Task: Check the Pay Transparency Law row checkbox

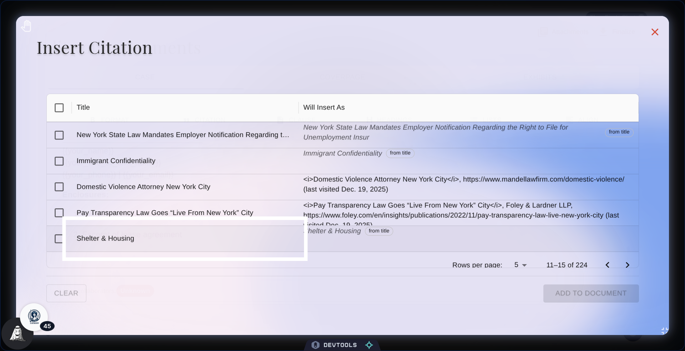Action: pyautogui.click(x=59, y=213)
